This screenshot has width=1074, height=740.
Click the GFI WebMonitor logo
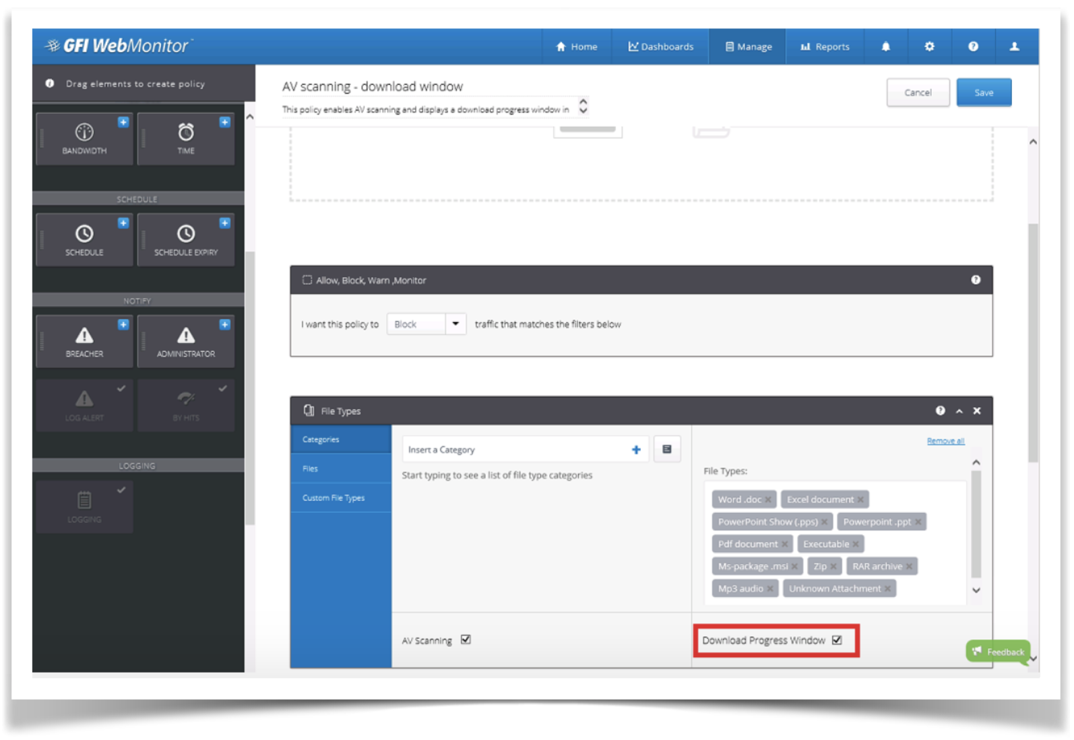[119, 46]
